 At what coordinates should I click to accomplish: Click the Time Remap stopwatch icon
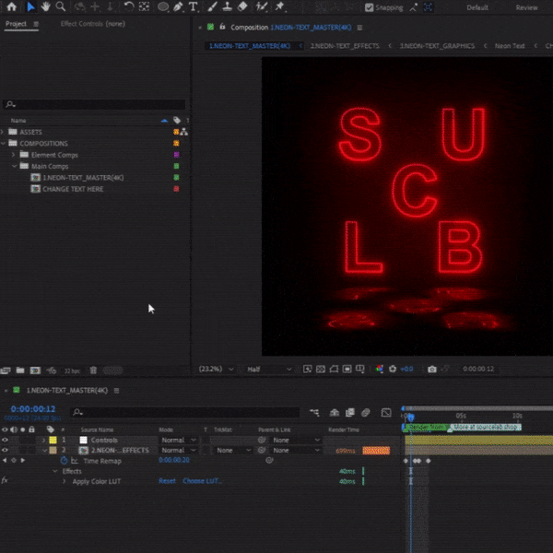click(x=64, y=459)
